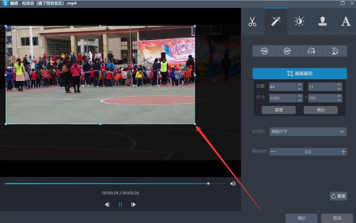This screenshot has width=356, height=223.
Task: Click the playback progress slider
Action: click(x=115, y=184)
